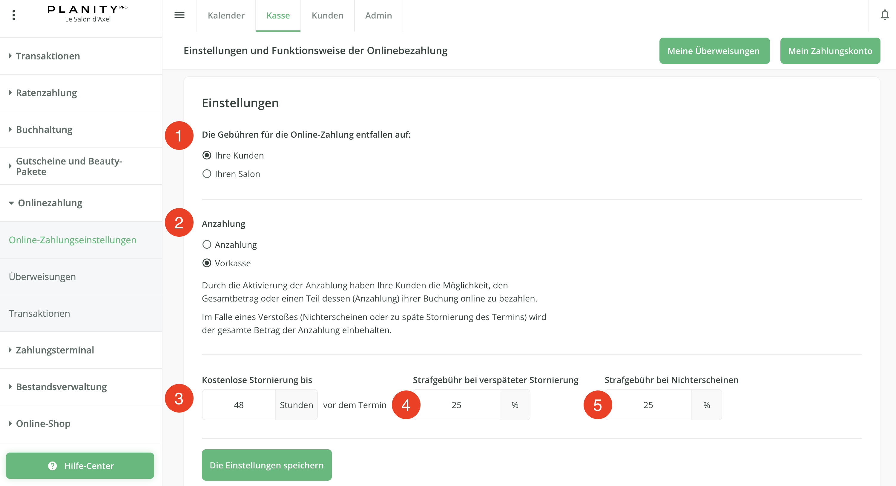The height and width of the screenshot is (486, 896).
Task: Expand the Zahlungsterminal sidebar section
Action: click(x=55, y=350)
